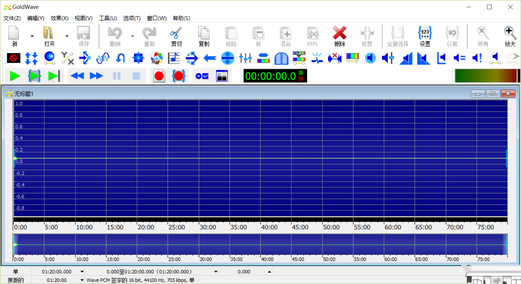Click the red censor effect icon

point(14,58)
